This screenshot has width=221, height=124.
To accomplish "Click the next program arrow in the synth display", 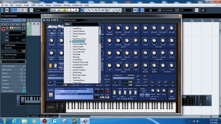I will 59,94.
